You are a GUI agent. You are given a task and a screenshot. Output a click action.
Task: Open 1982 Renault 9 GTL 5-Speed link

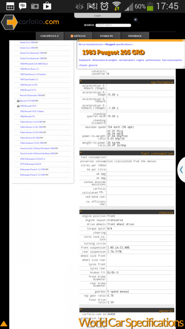pos(32,111)
